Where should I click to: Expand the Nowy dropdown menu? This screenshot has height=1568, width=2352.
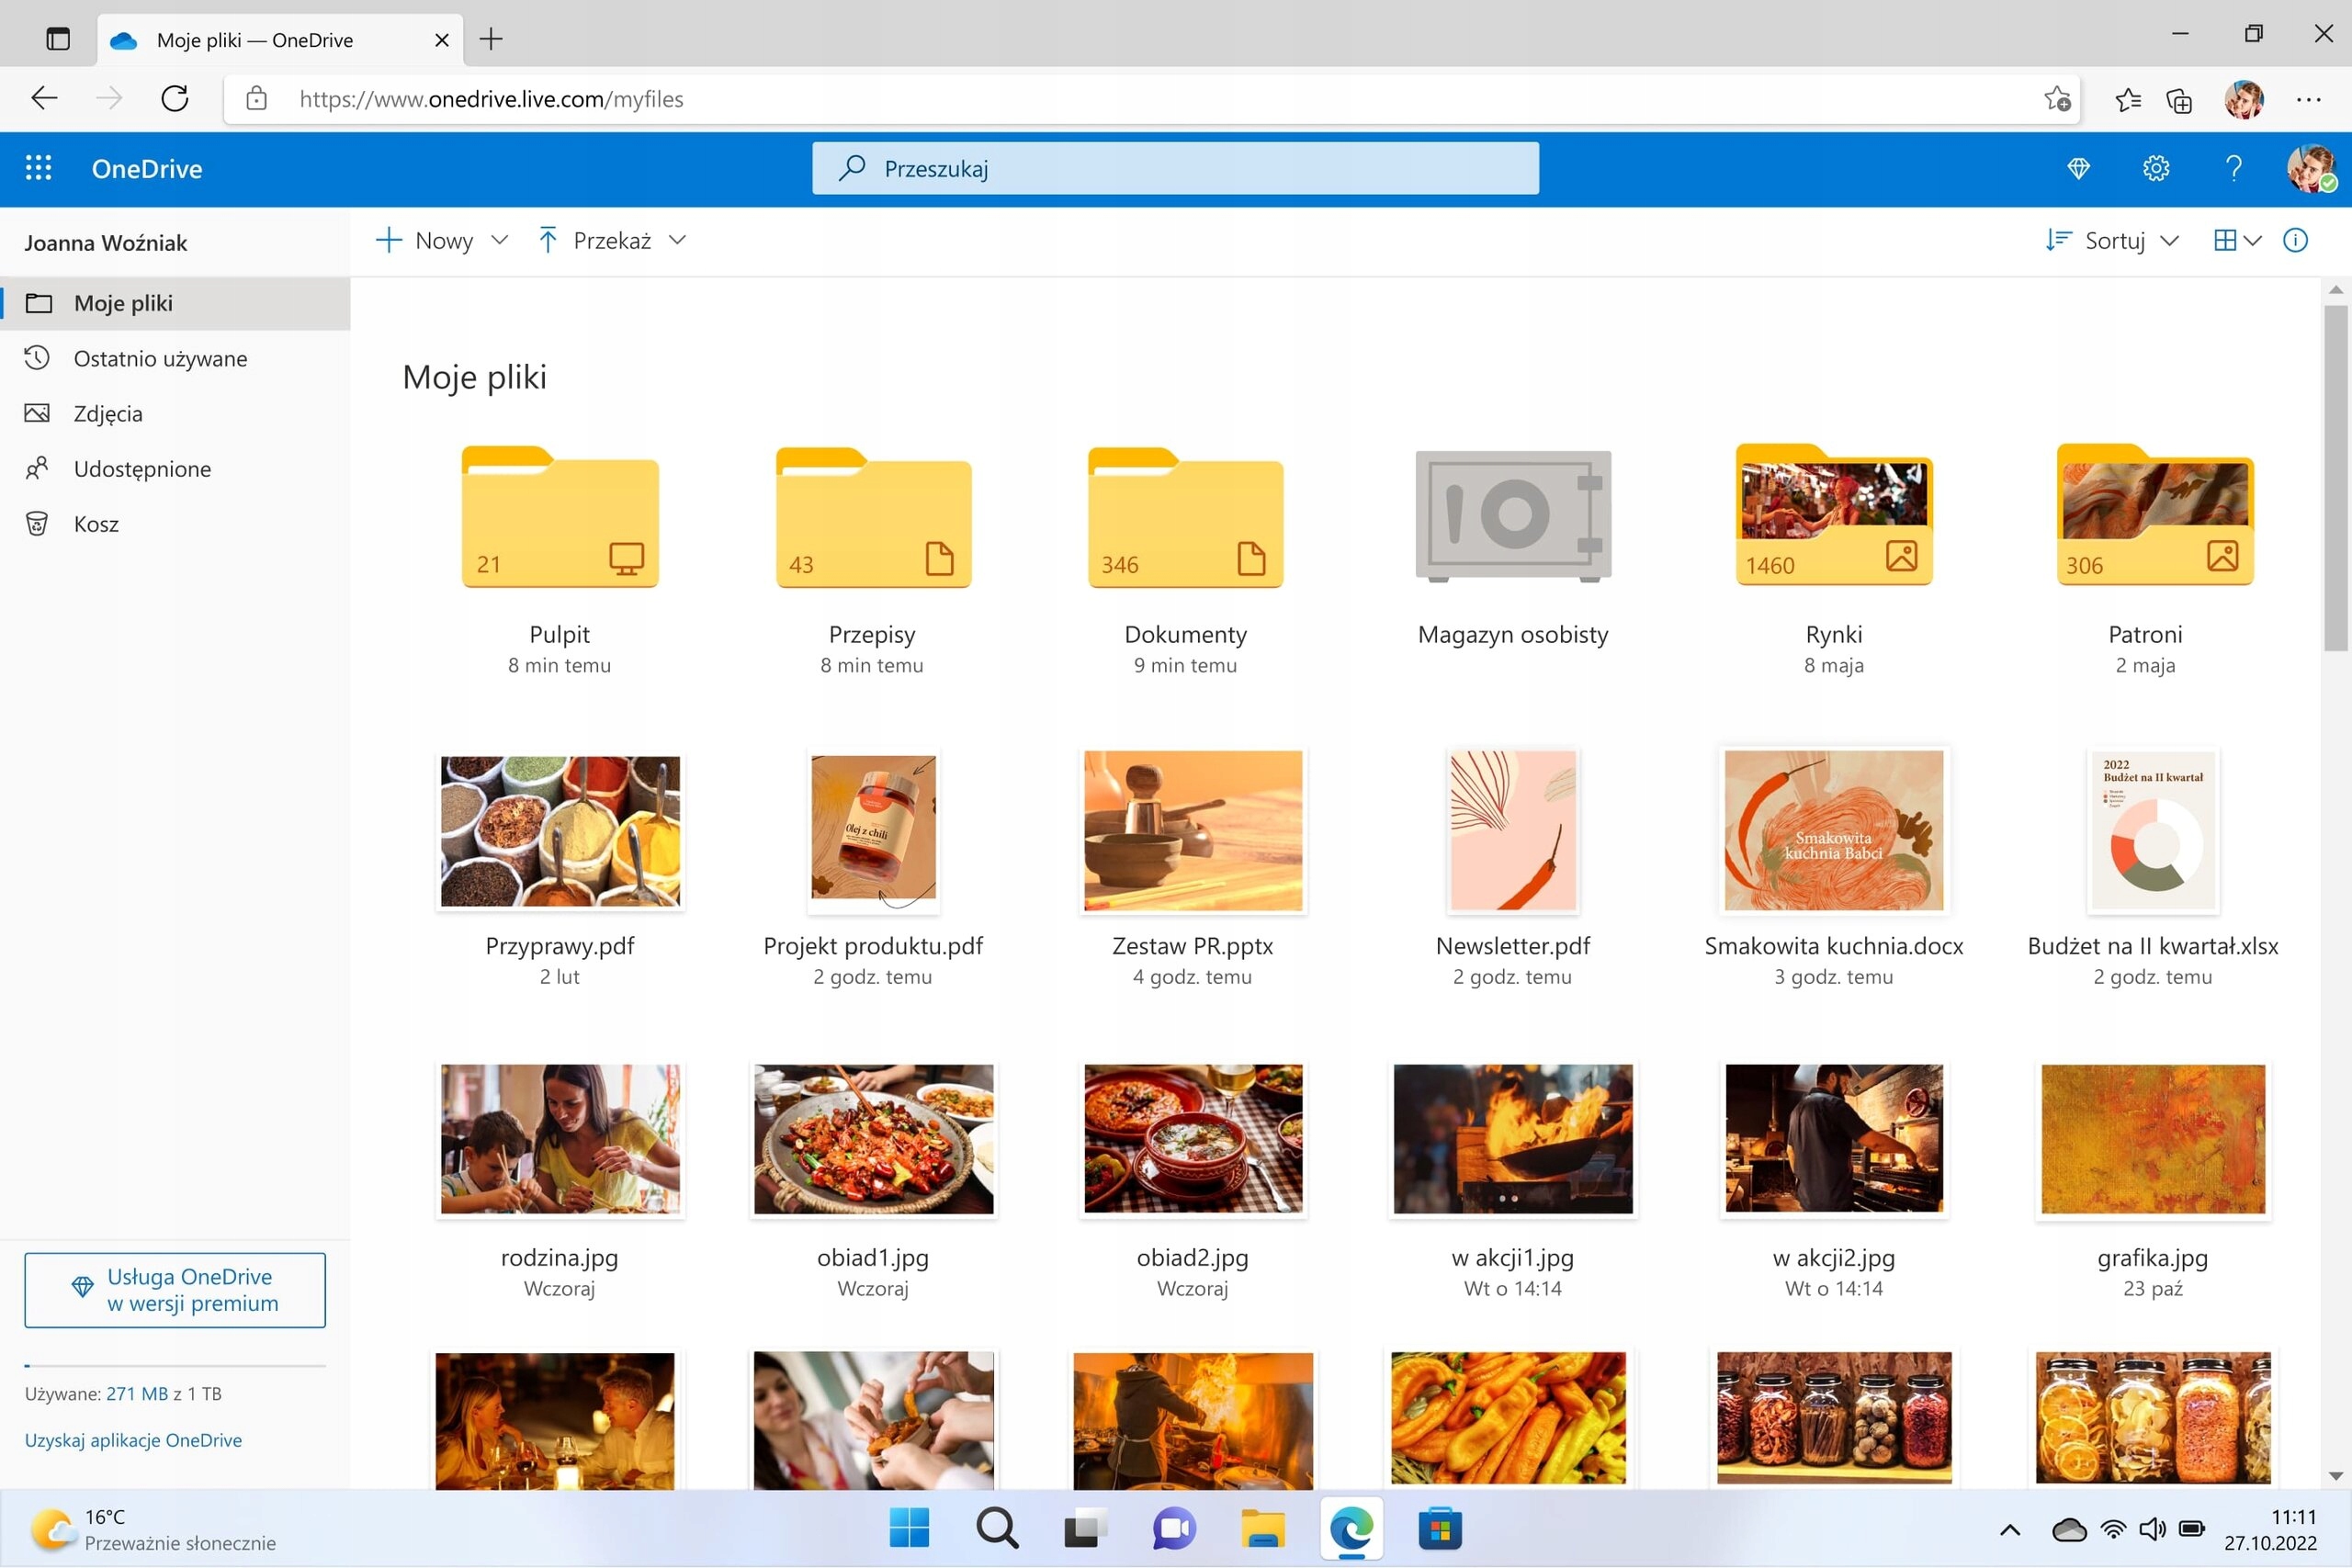click(x=442, y=240)
